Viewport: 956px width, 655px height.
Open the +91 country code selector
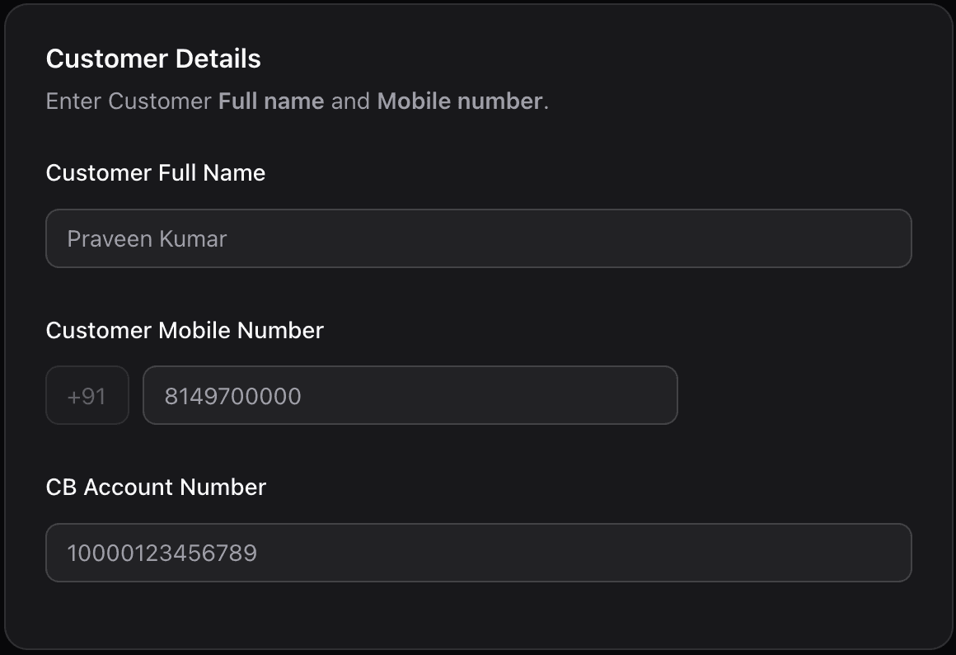[x=87, y=395]
